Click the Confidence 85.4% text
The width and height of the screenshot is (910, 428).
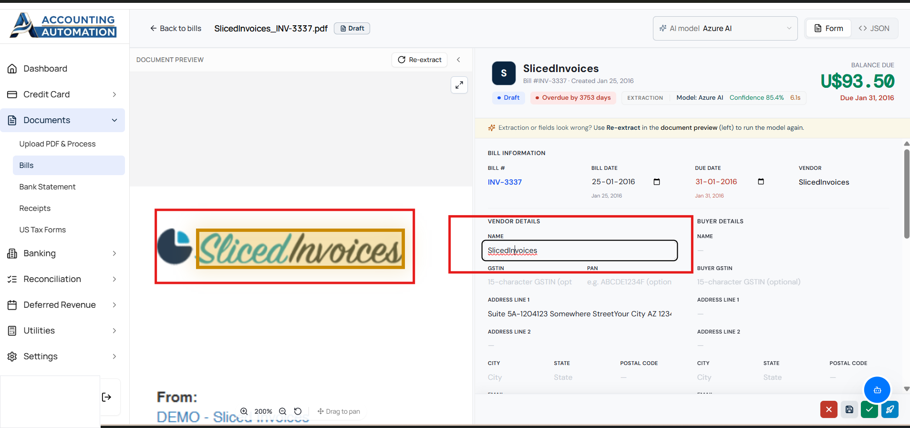point(756,97)
